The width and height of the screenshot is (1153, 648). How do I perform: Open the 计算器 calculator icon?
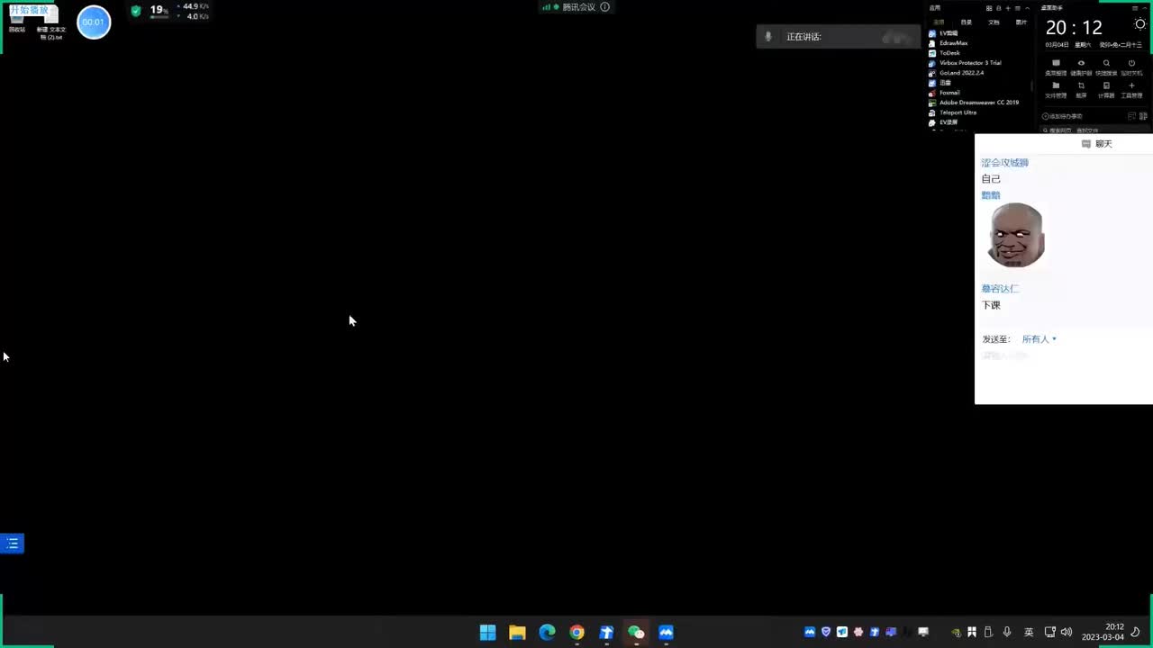point(1106,86)
